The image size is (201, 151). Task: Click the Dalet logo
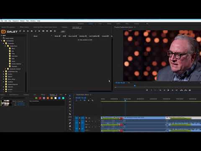pyautogui.click(x=9, y=31)
